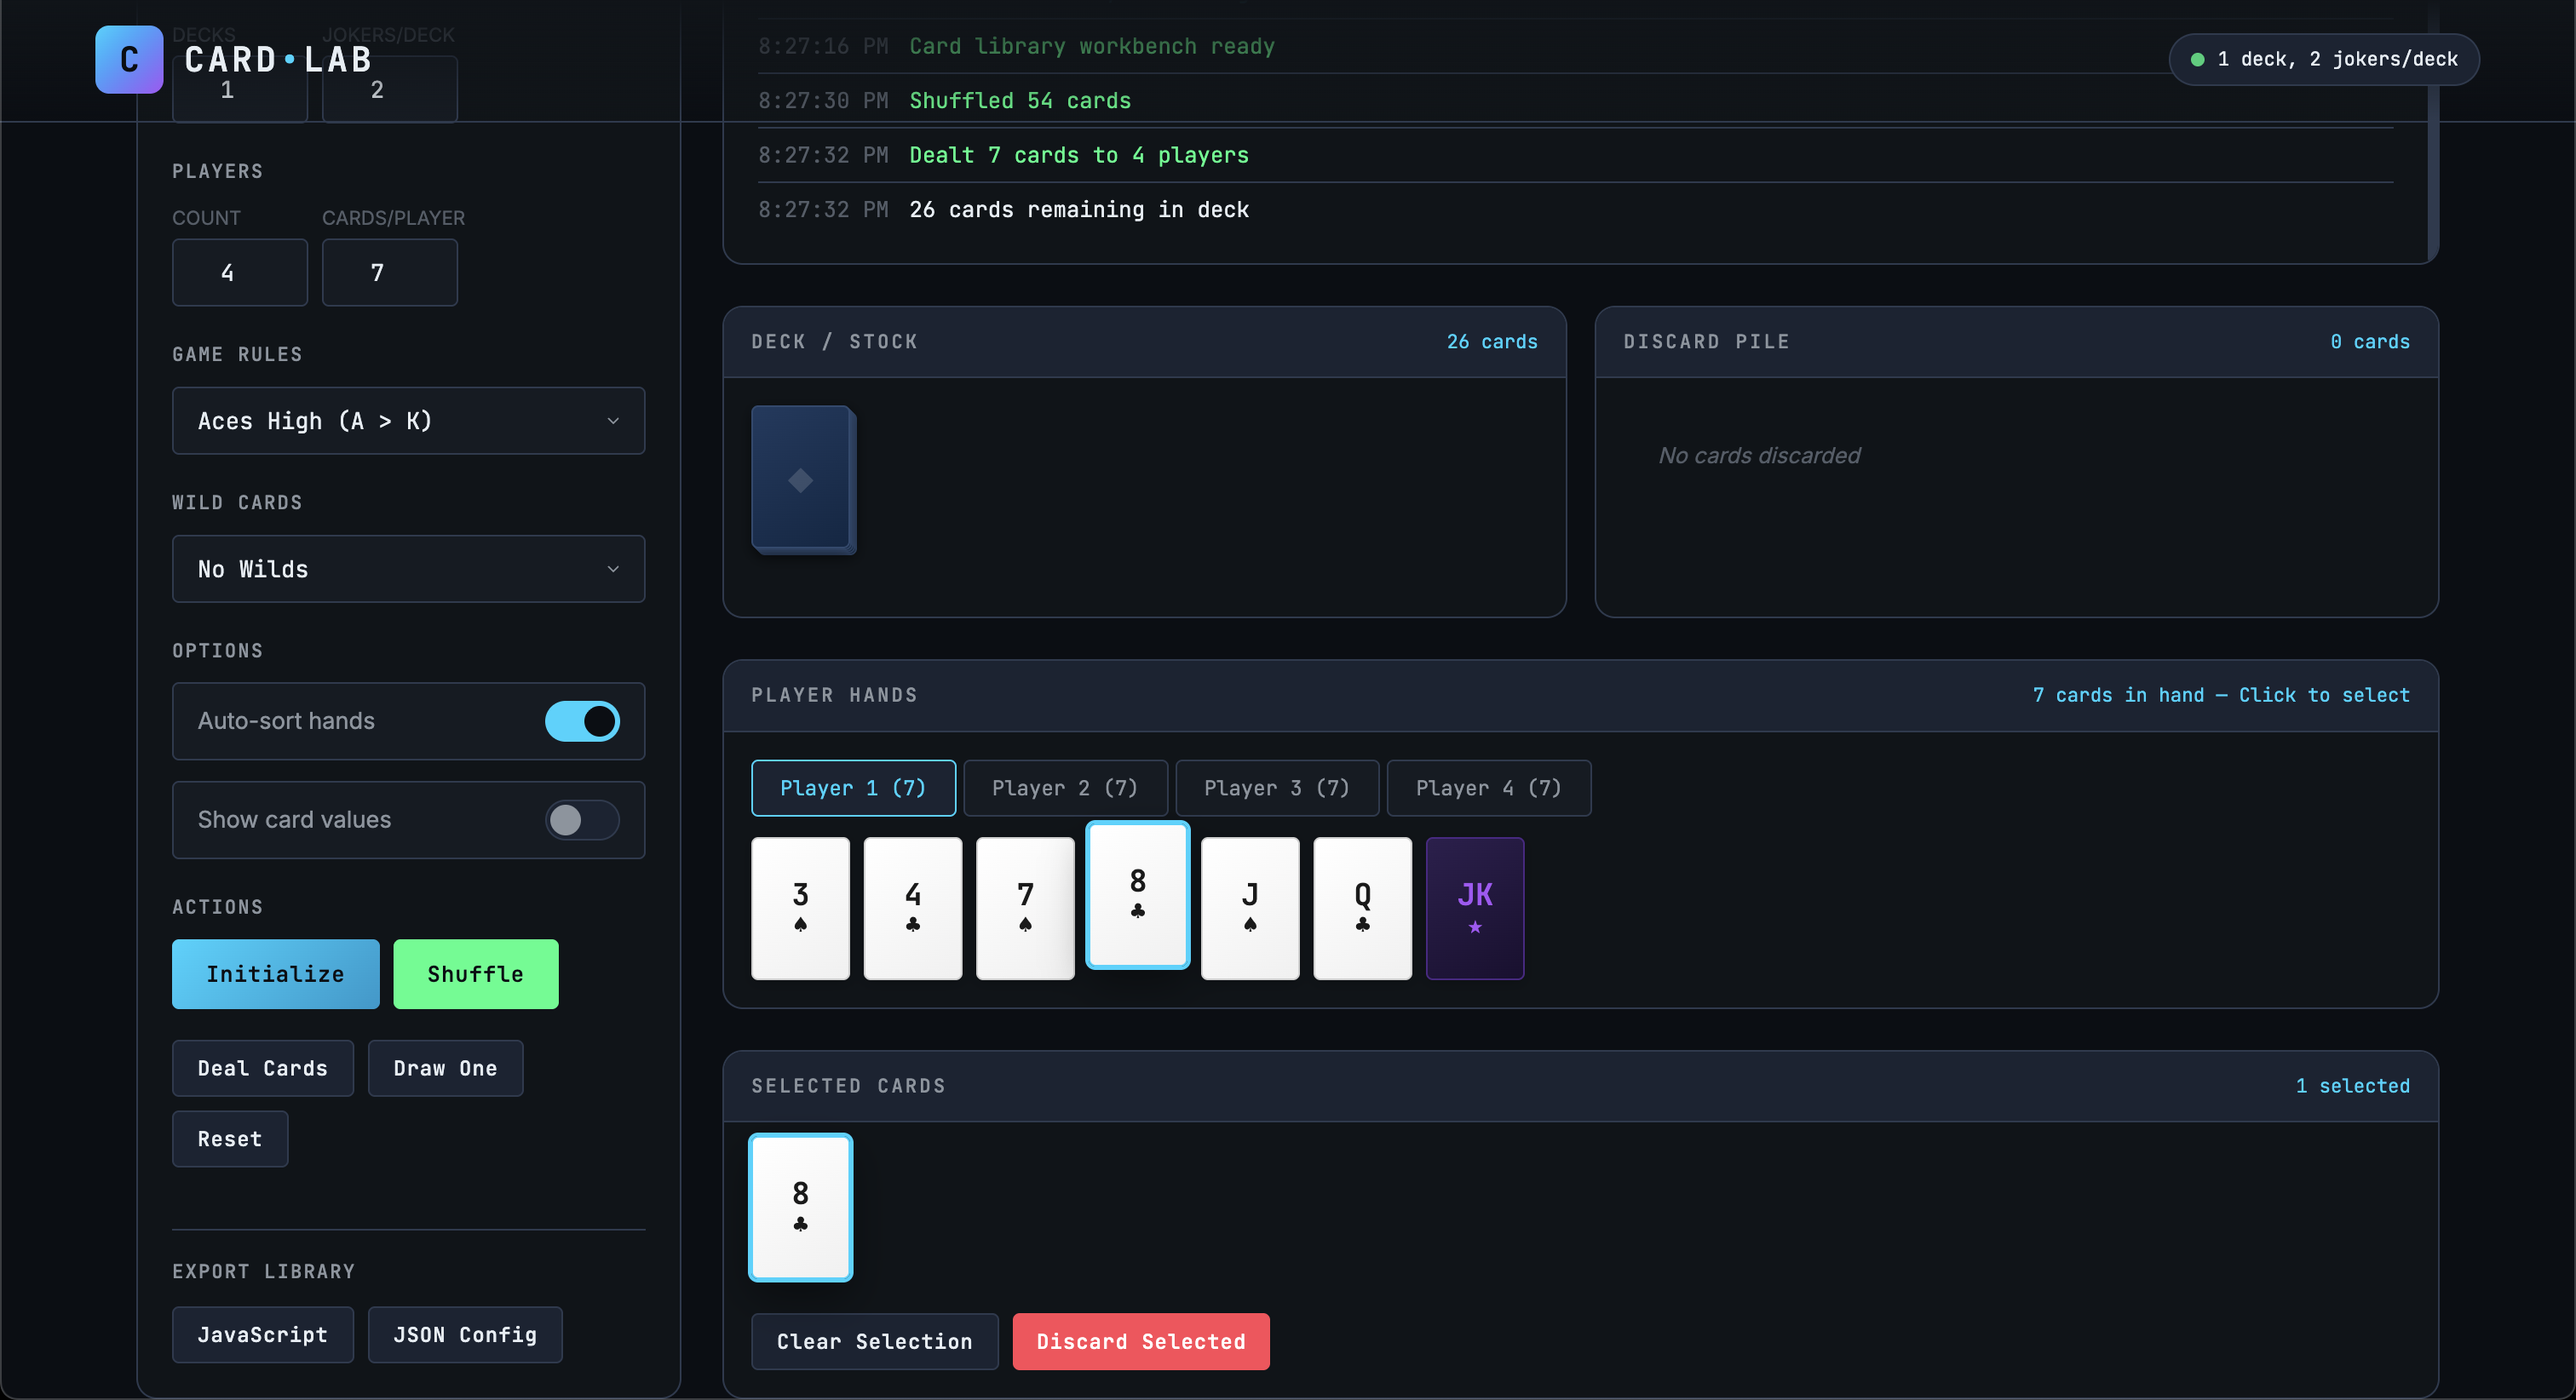Switch to the Player 4 hand tab
The width and height of the screenshot is (2576, 1400).
point(1488,787)
